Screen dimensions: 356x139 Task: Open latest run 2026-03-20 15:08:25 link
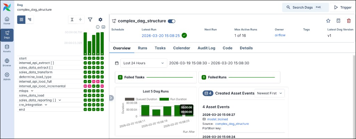(x=161, y=36)
